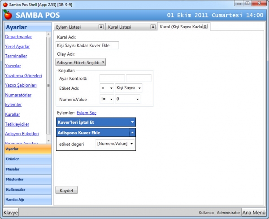
Task: Go to Yazıcılar settings
Action: click(13, 66)
